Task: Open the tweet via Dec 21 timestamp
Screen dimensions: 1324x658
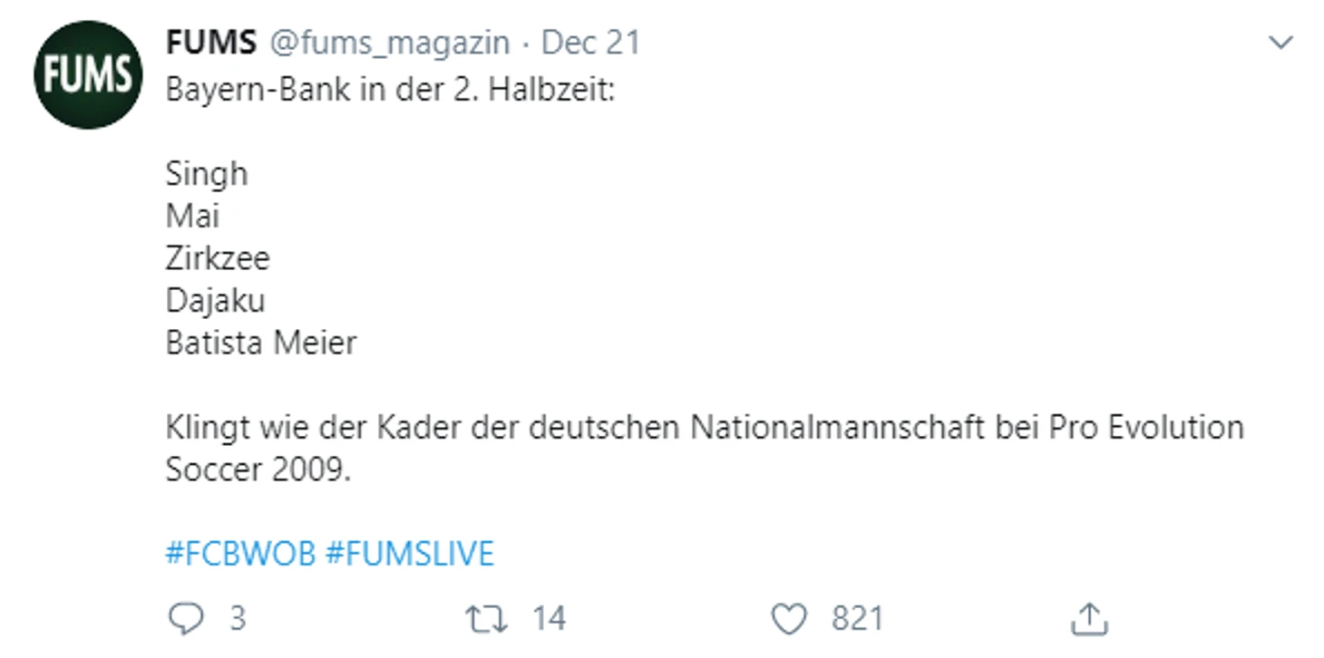Action: coord(591,43)
